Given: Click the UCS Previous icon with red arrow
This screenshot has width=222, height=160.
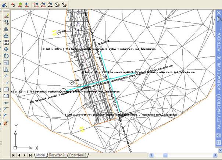Looking at the screenshot, I should [13, 5].
